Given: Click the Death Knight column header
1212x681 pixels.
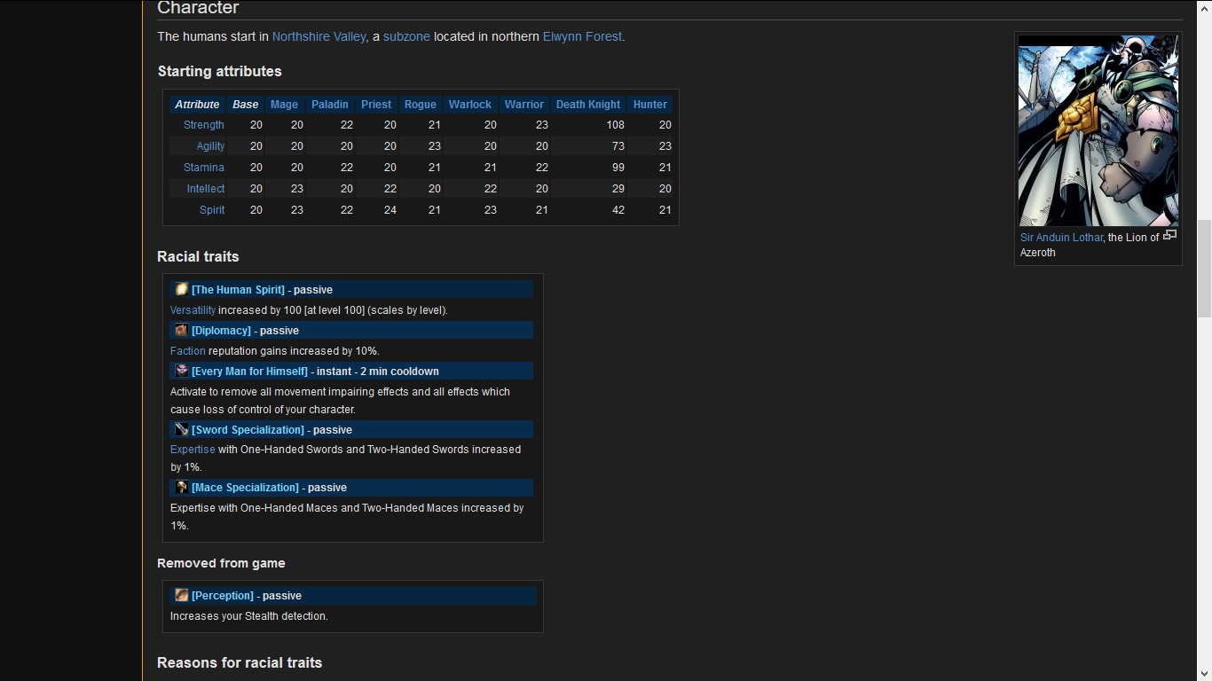Looking at the screenshot, I should (x=588, y=105).
